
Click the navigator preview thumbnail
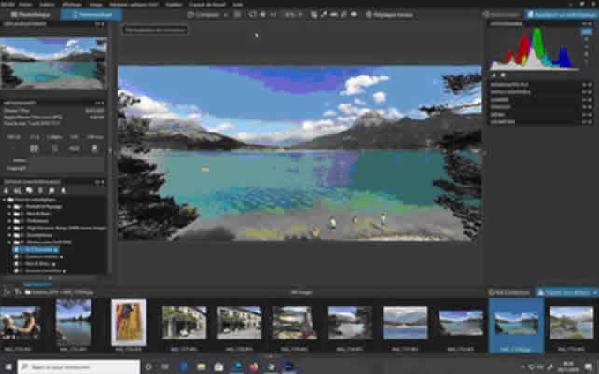tap(53, 63)
